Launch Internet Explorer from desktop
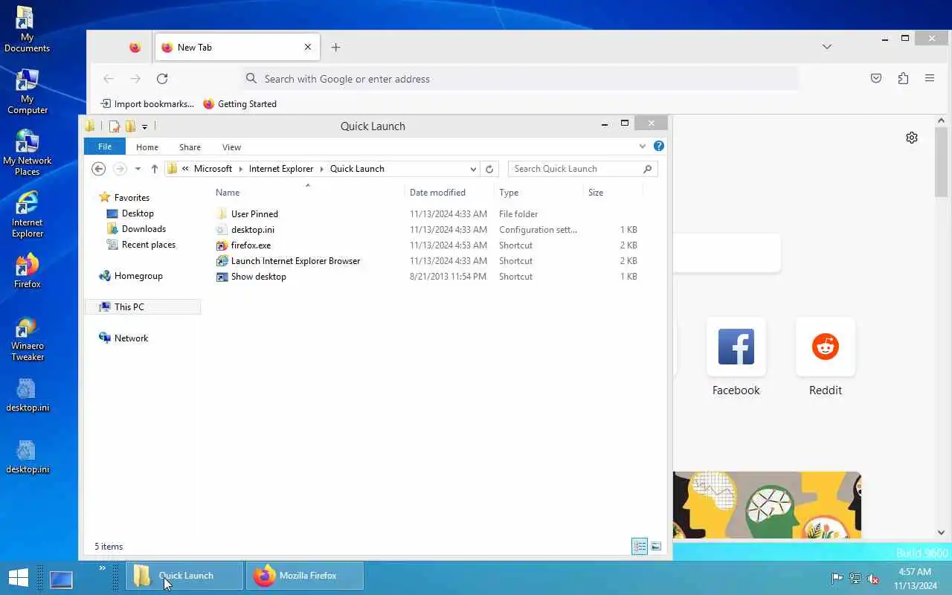 [27, 215]
